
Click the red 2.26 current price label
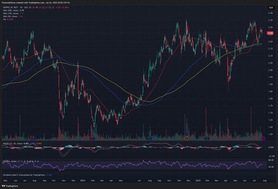tap(270, 33)
